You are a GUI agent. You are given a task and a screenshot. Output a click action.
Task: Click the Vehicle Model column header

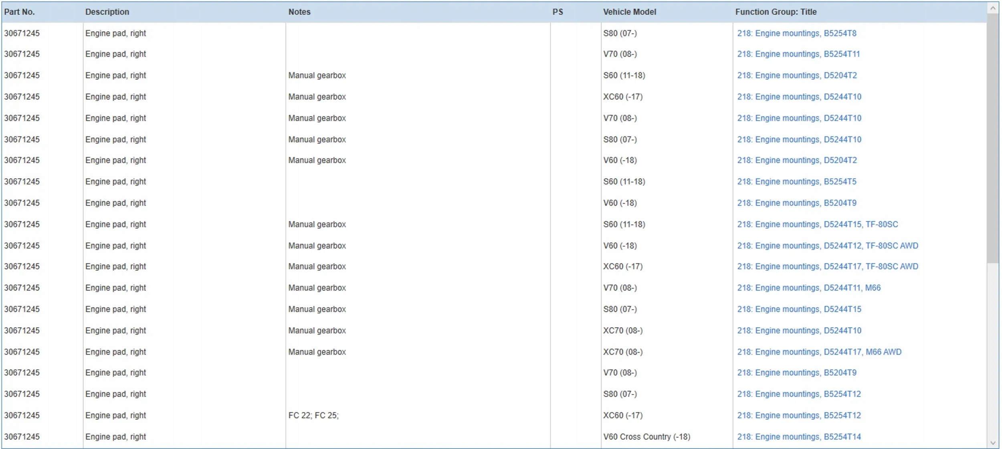[x=629, y=12]
